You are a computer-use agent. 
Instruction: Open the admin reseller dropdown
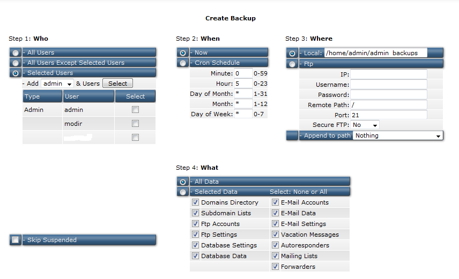pos(57,84)
